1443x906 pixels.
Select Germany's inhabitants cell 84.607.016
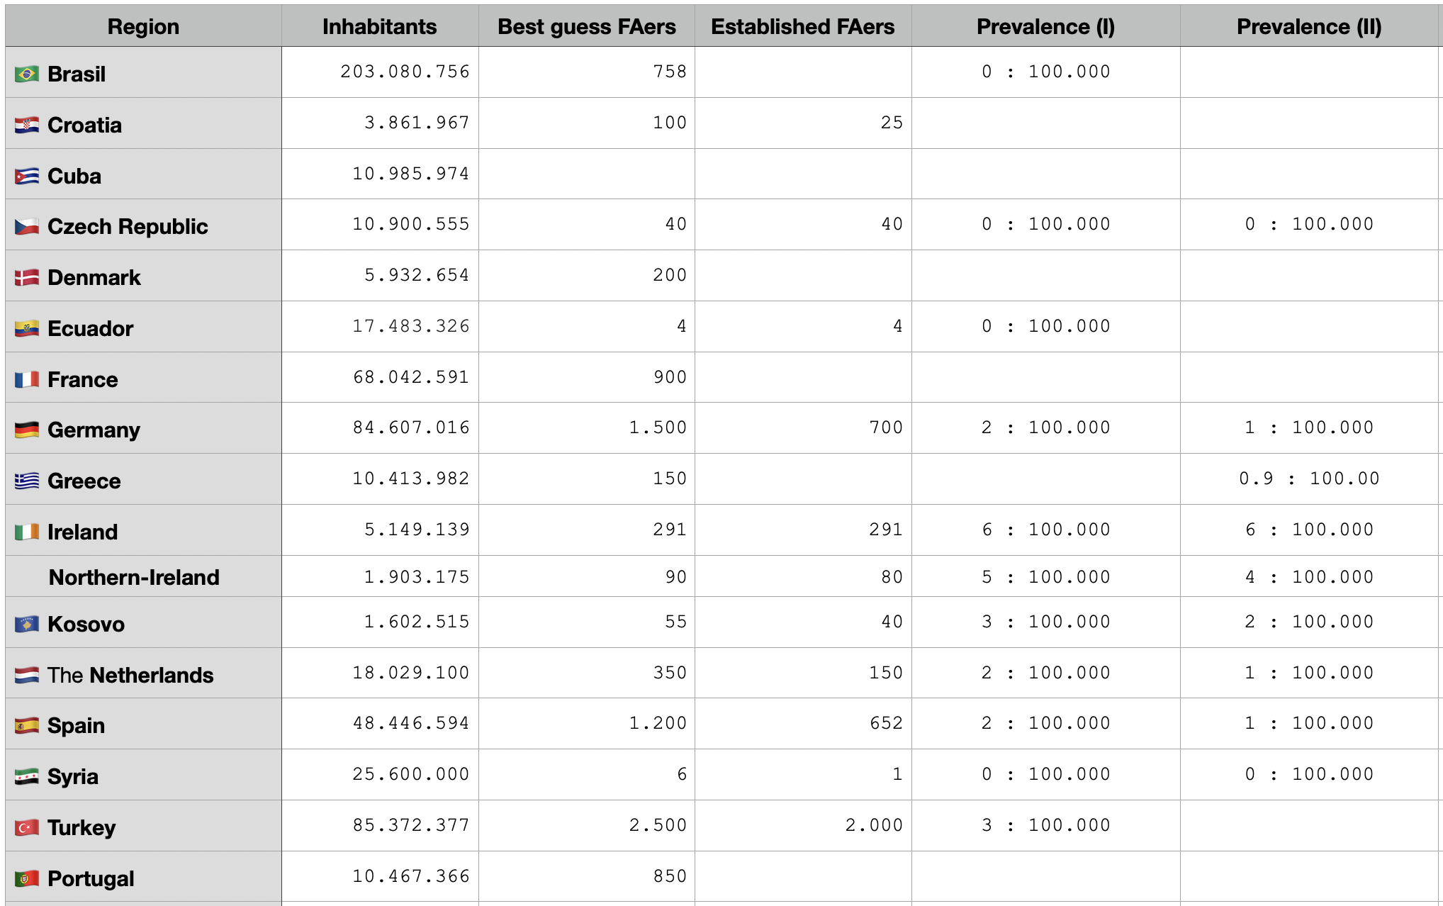[411, 427]
